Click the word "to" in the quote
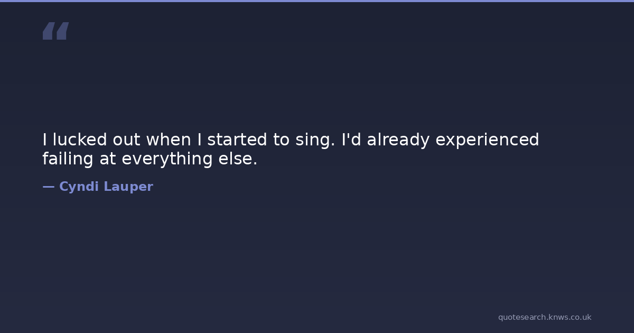Viewport: 634px width, 333px height. 280,140
